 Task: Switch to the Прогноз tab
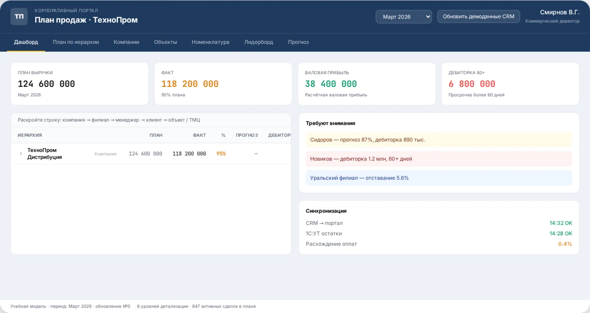298,42
